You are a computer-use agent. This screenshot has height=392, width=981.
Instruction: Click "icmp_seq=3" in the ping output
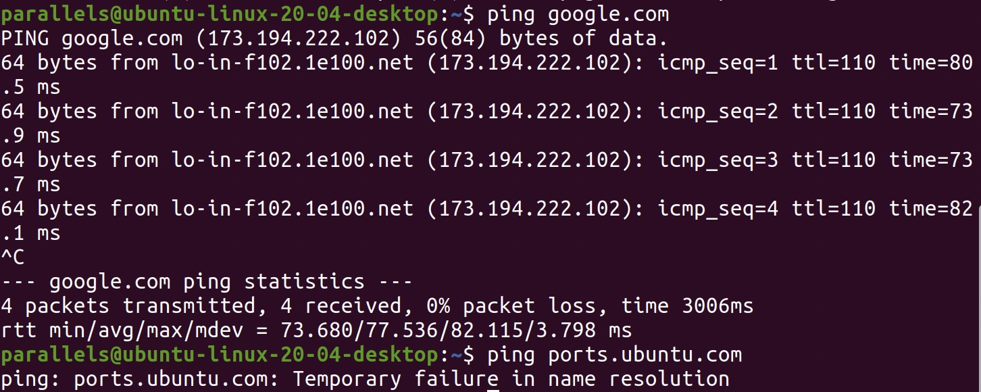tap(718, 160)
